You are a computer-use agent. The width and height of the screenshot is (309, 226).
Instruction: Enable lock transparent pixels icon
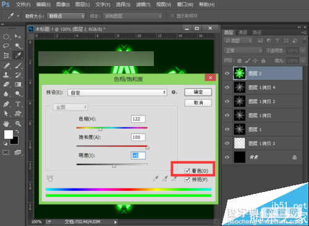(x=239, y=61)
